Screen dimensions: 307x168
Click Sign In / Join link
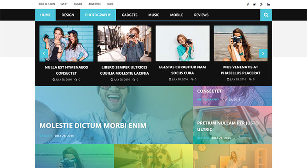pyautogui.click(x=47, y=4)
